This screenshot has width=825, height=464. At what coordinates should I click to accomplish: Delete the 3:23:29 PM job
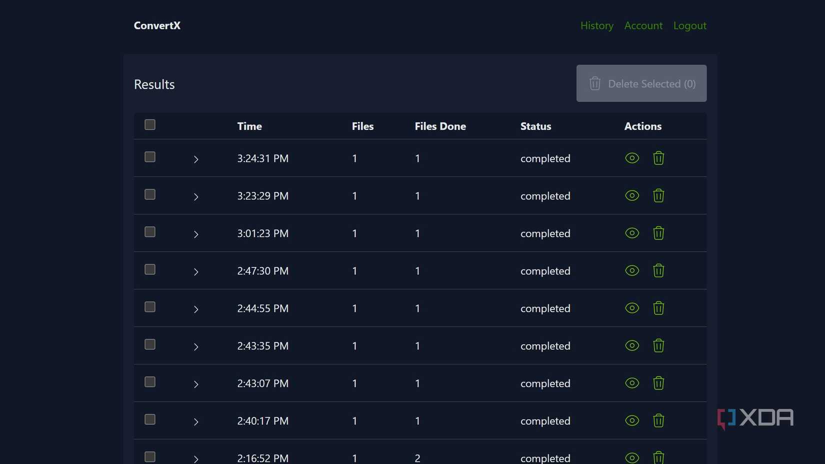(658, 195)
